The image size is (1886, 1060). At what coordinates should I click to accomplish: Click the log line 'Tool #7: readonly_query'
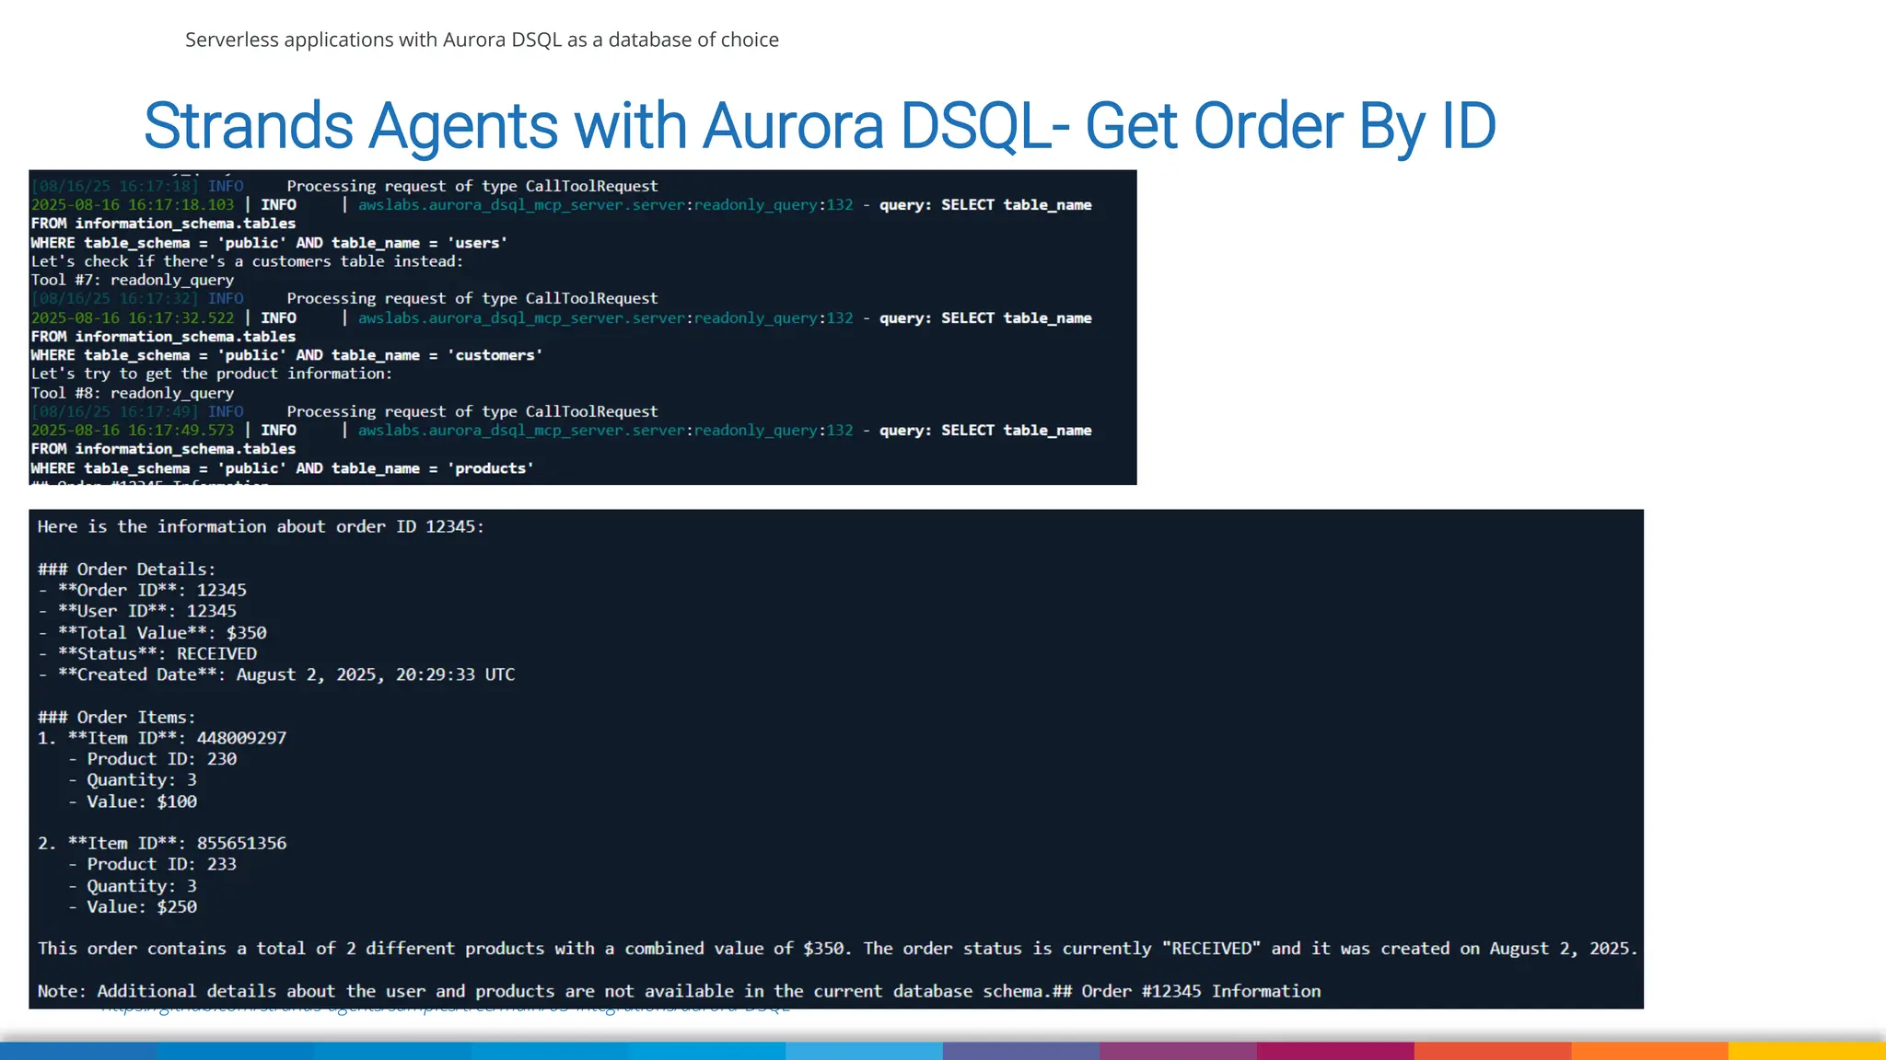tap(133, 280)
